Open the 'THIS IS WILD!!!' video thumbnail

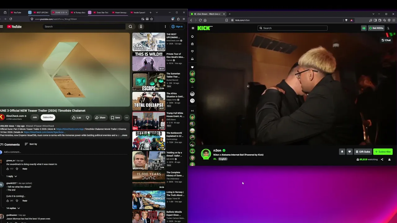[149, 61]
